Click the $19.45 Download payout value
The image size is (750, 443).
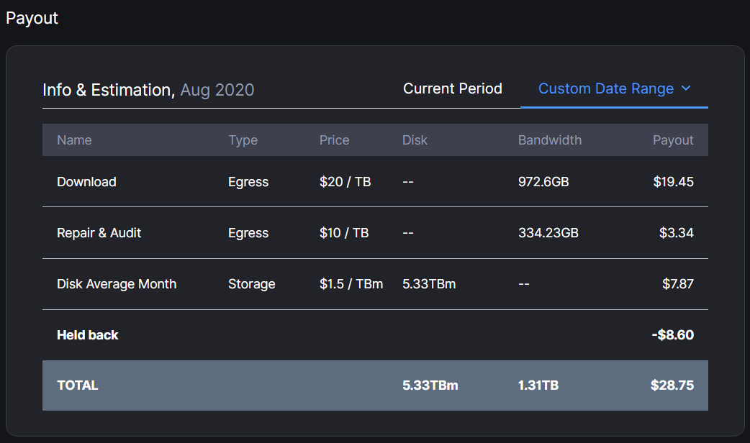coord(673,182)
